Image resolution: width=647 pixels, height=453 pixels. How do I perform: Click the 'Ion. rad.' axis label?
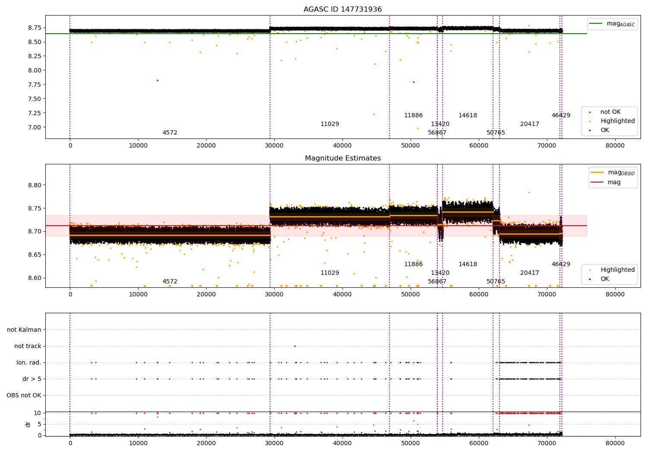[29, 362]
